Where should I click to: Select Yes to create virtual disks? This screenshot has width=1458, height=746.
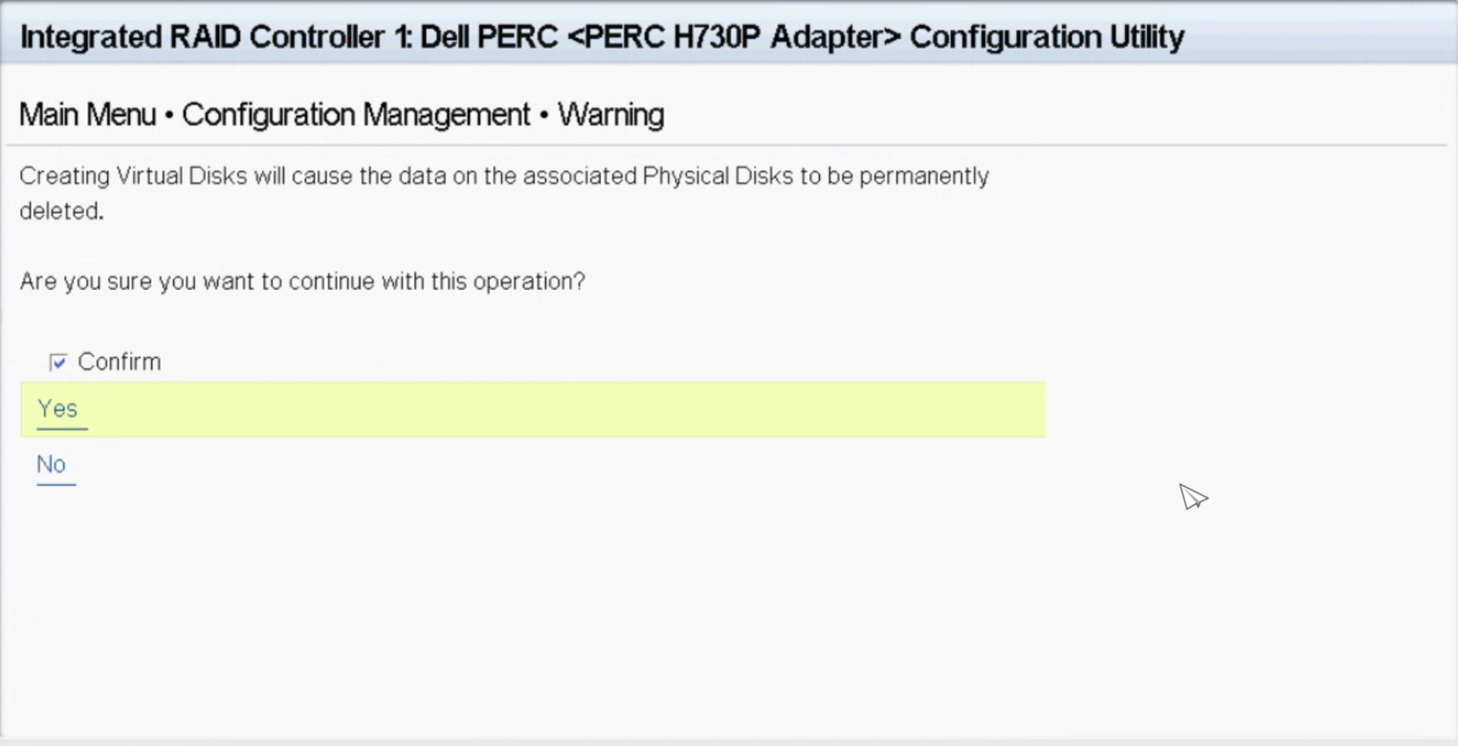pos(57,409)
